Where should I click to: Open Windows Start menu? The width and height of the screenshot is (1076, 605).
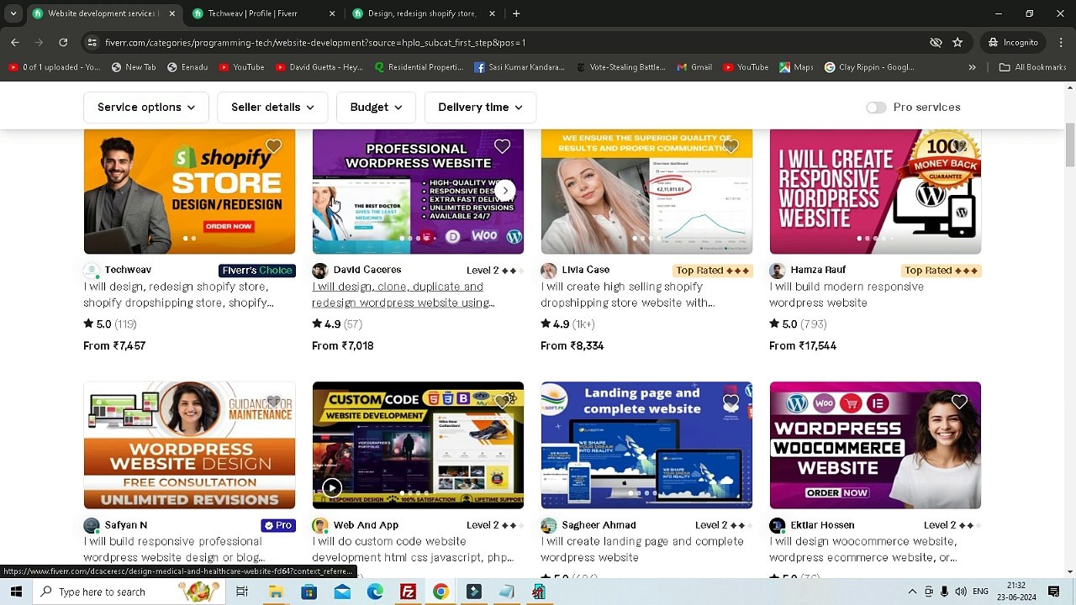point(16,592)
